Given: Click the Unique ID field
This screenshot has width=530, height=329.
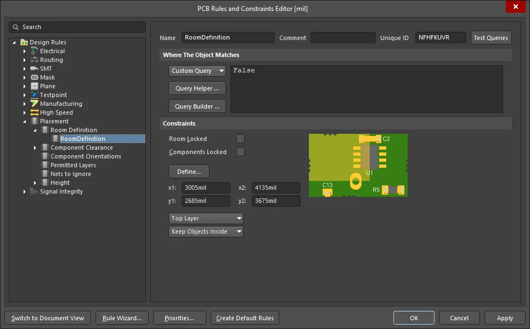Looking at the screenshot, I should tap(441, 37).
